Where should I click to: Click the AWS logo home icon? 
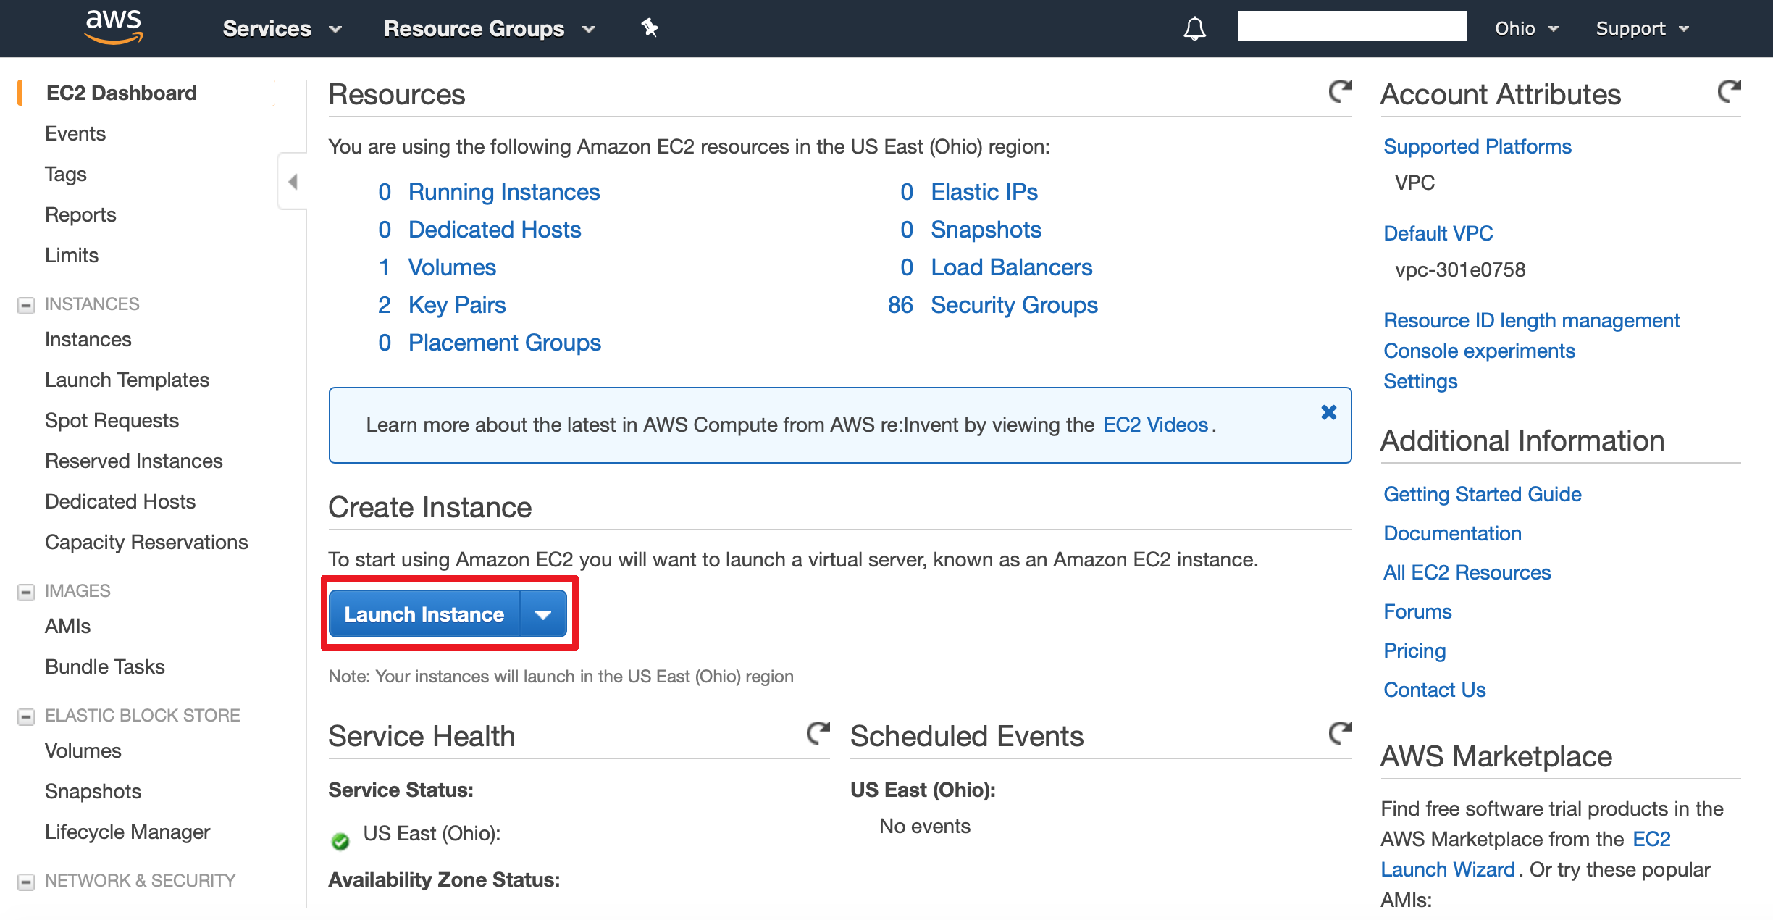point(114,28)
